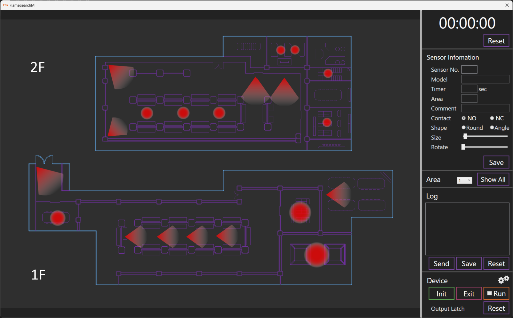Choose the Round shape option
Image resolution: width=513 pixels, height=318 pixels.
coord(464,128)
